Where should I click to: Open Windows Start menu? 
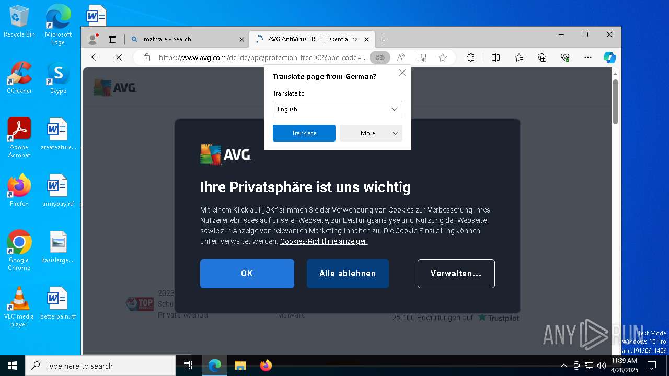pos(13,366)
